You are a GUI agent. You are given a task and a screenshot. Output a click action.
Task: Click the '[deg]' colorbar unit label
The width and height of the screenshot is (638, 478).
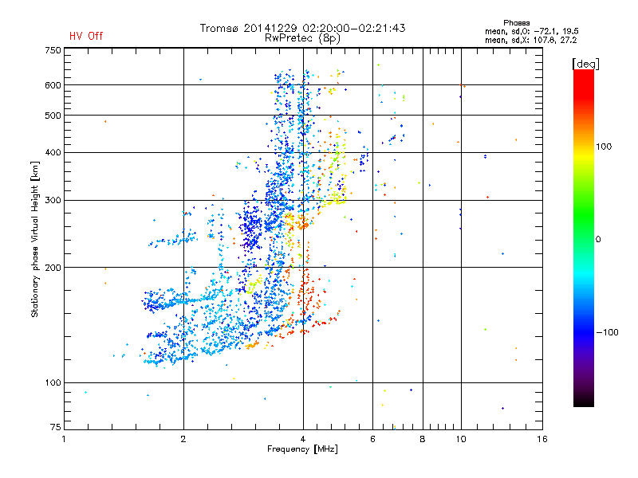(585, 64)
